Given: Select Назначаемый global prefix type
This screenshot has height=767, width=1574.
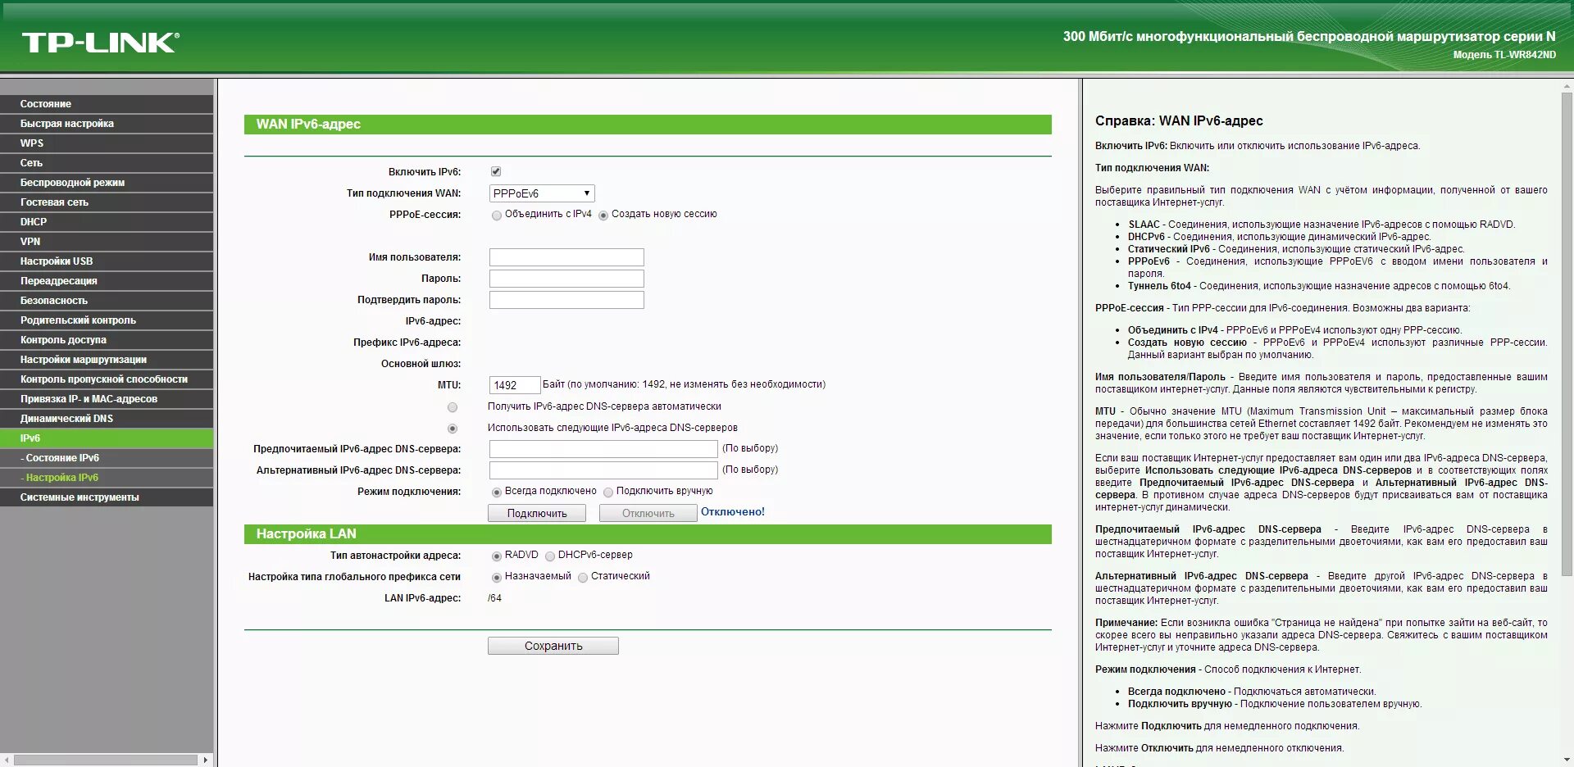Looking at the screenshot, I should 497,578.
